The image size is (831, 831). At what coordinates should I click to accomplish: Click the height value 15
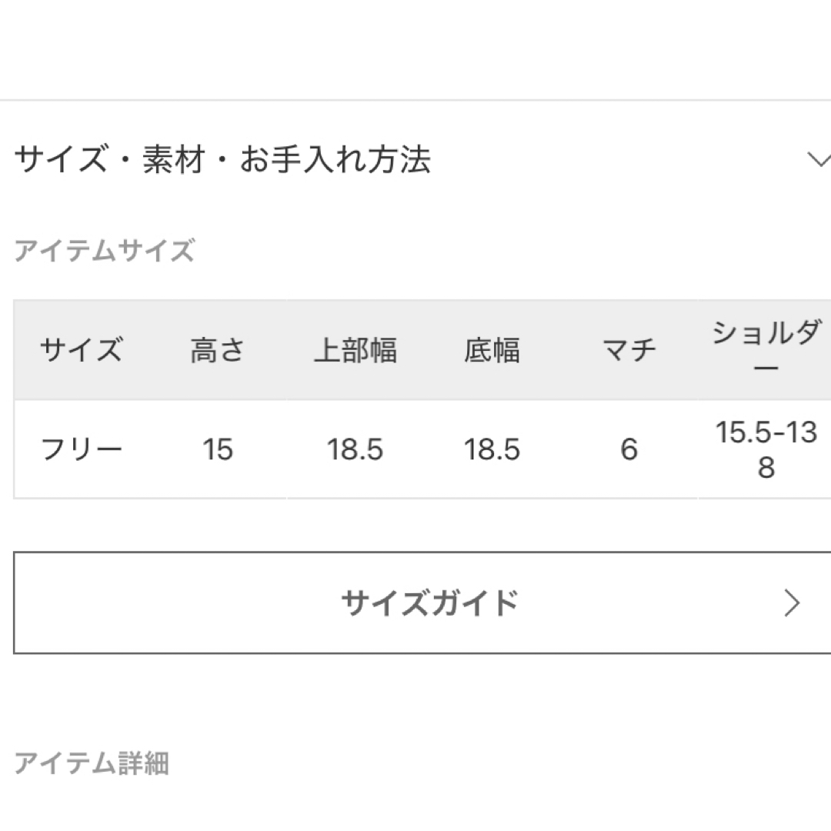point(218,449)
